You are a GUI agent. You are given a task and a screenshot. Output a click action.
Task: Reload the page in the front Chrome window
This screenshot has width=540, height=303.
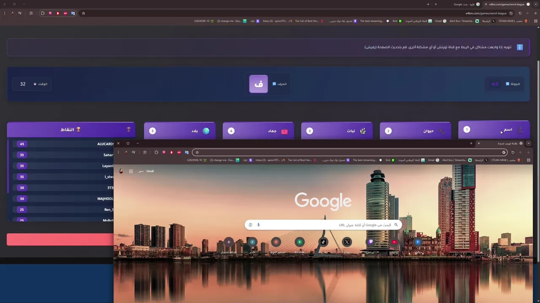513,152
